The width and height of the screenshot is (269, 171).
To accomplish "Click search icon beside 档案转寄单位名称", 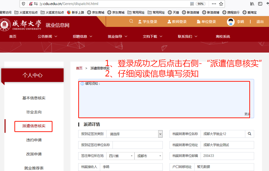I will click(x=250, y=134).
